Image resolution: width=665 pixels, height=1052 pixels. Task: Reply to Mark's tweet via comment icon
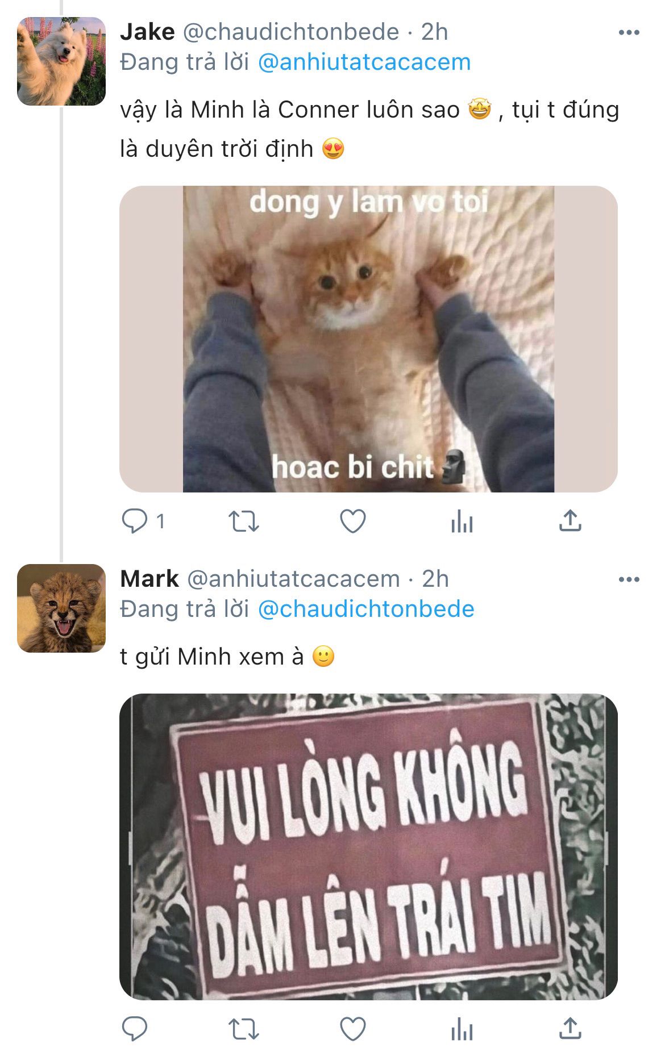pos(135,1029)
